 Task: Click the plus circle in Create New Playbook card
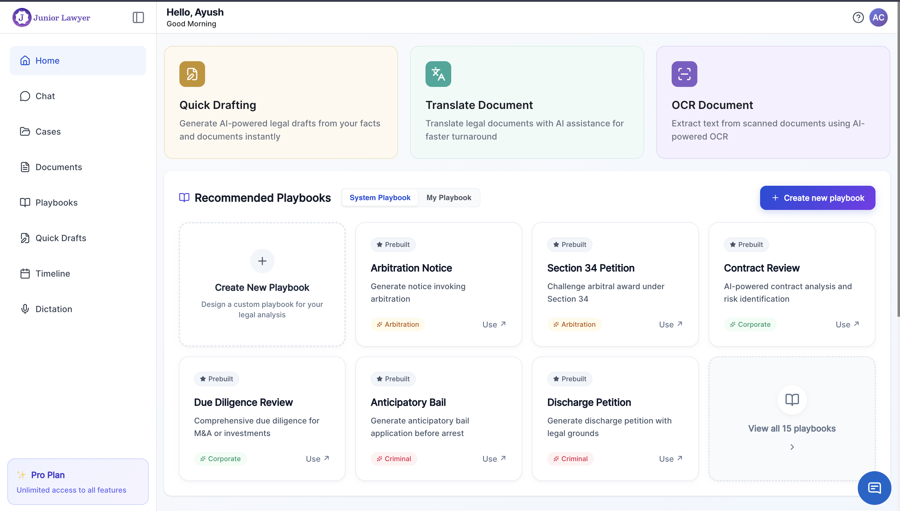click(262, 261)
